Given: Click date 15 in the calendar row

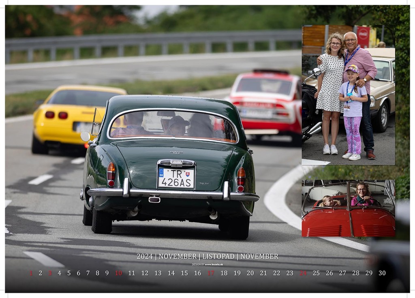Looking at the screenshot, I should [184, 273].
